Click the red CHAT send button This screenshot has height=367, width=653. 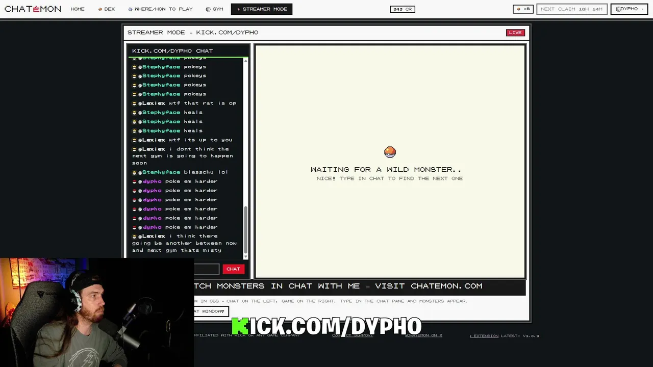[233, 269]
